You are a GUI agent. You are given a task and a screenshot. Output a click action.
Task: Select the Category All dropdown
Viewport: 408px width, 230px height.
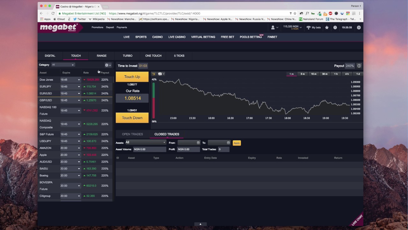pos(63,65)
